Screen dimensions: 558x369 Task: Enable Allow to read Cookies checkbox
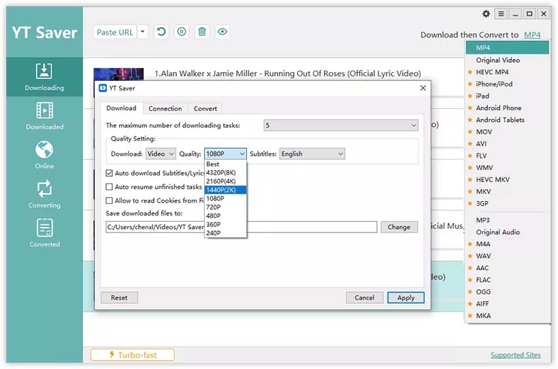pos(110,200)
